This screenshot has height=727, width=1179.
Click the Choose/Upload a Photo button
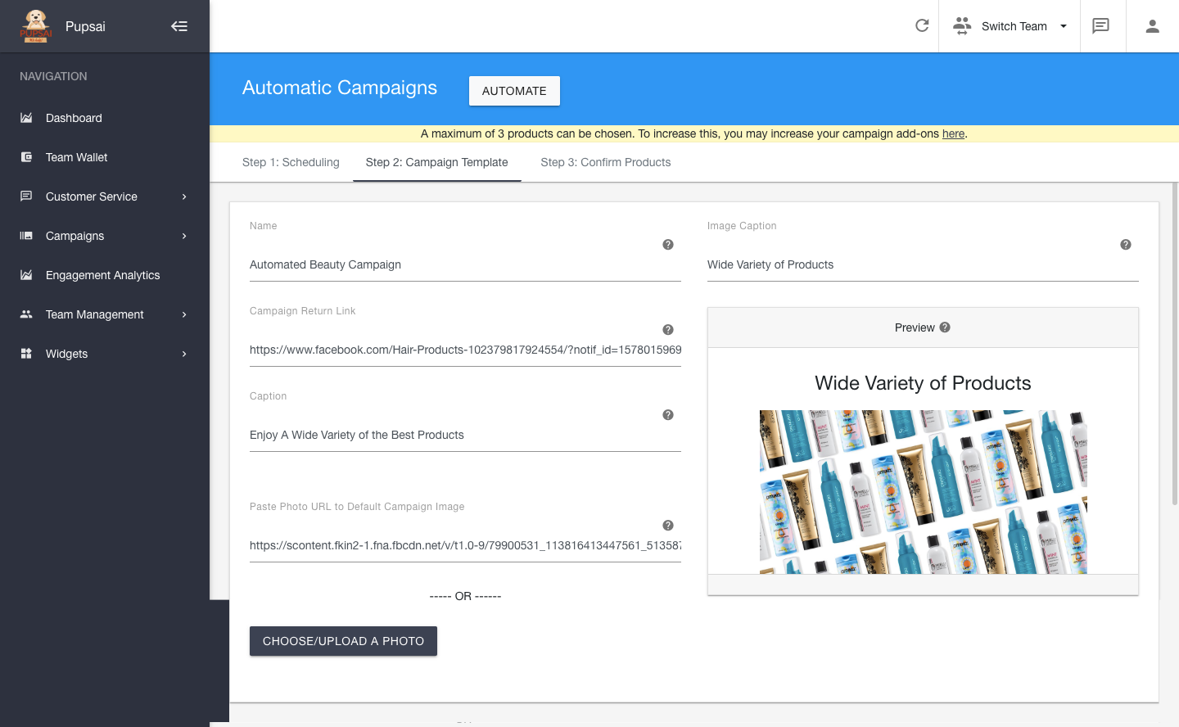point(343,641)
